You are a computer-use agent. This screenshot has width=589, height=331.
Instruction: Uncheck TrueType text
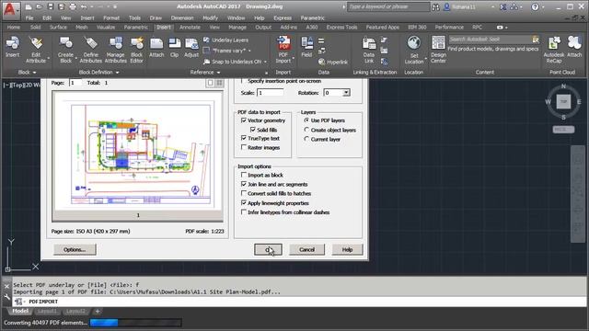coord(244,138)
